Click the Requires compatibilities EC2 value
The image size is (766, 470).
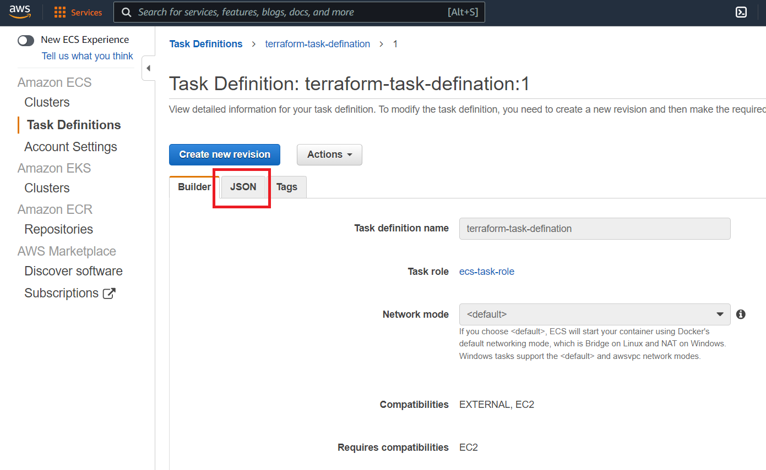click(x=469, y=447)
